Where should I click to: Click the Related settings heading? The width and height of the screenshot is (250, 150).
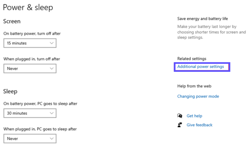[x=192, y=59]
